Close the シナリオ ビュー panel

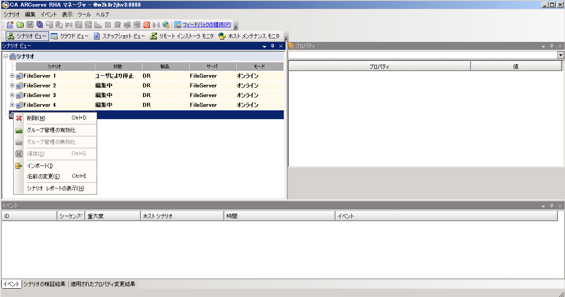281,46
